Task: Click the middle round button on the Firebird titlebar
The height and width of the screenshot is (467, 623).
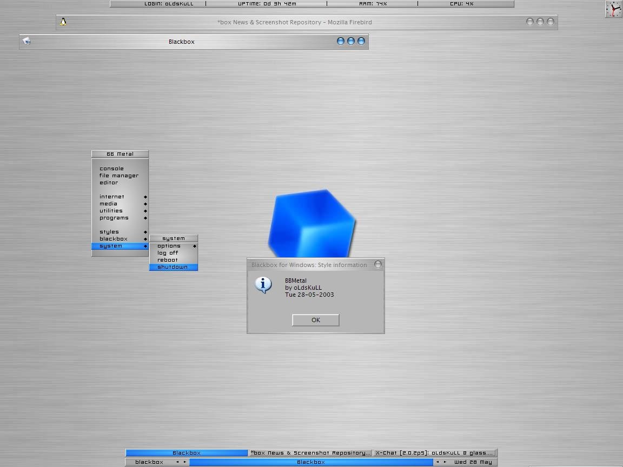Action: (x=540, y=22)
